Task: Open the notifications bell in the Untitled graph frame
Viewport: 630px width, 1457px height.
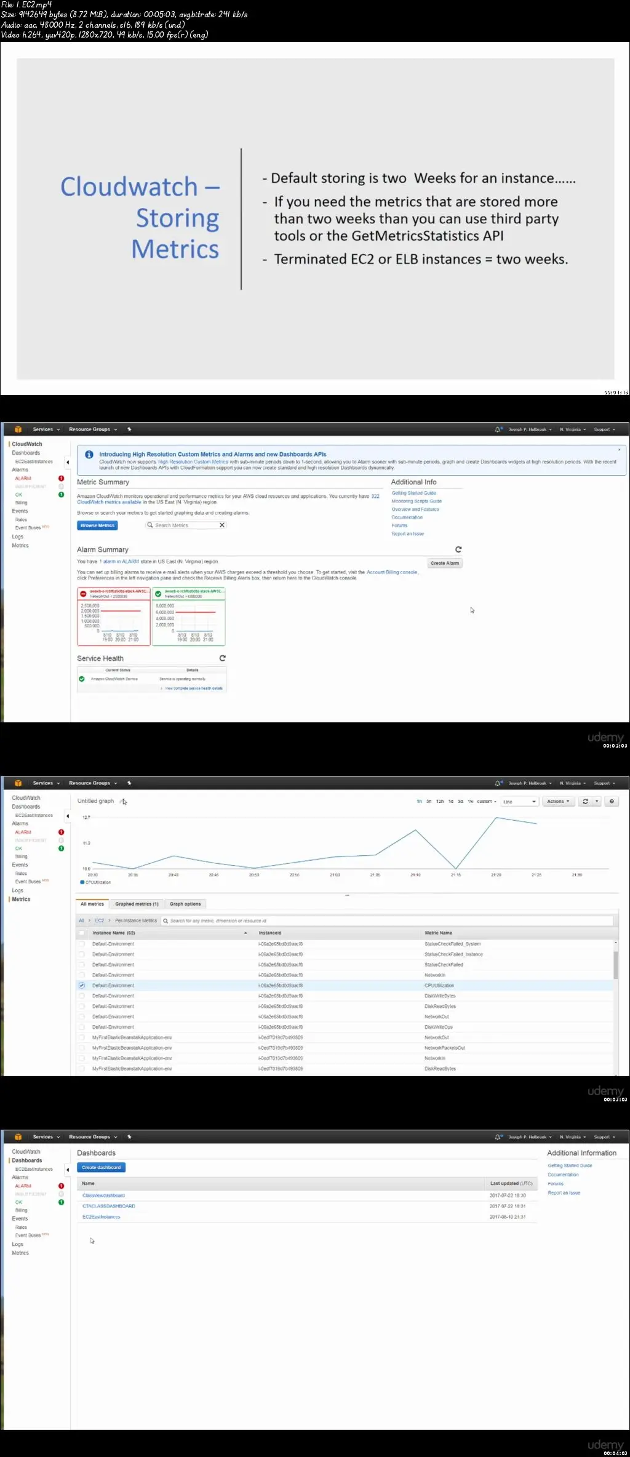Action: (498, 783)
